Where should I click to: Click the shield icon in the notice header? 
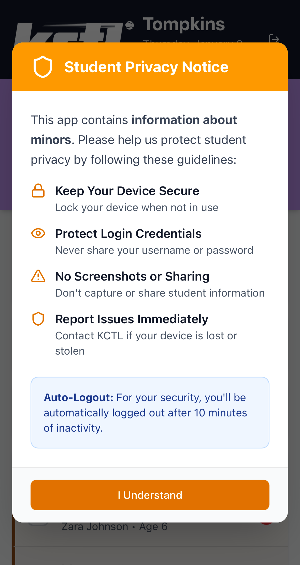click(x=43, y=67)
